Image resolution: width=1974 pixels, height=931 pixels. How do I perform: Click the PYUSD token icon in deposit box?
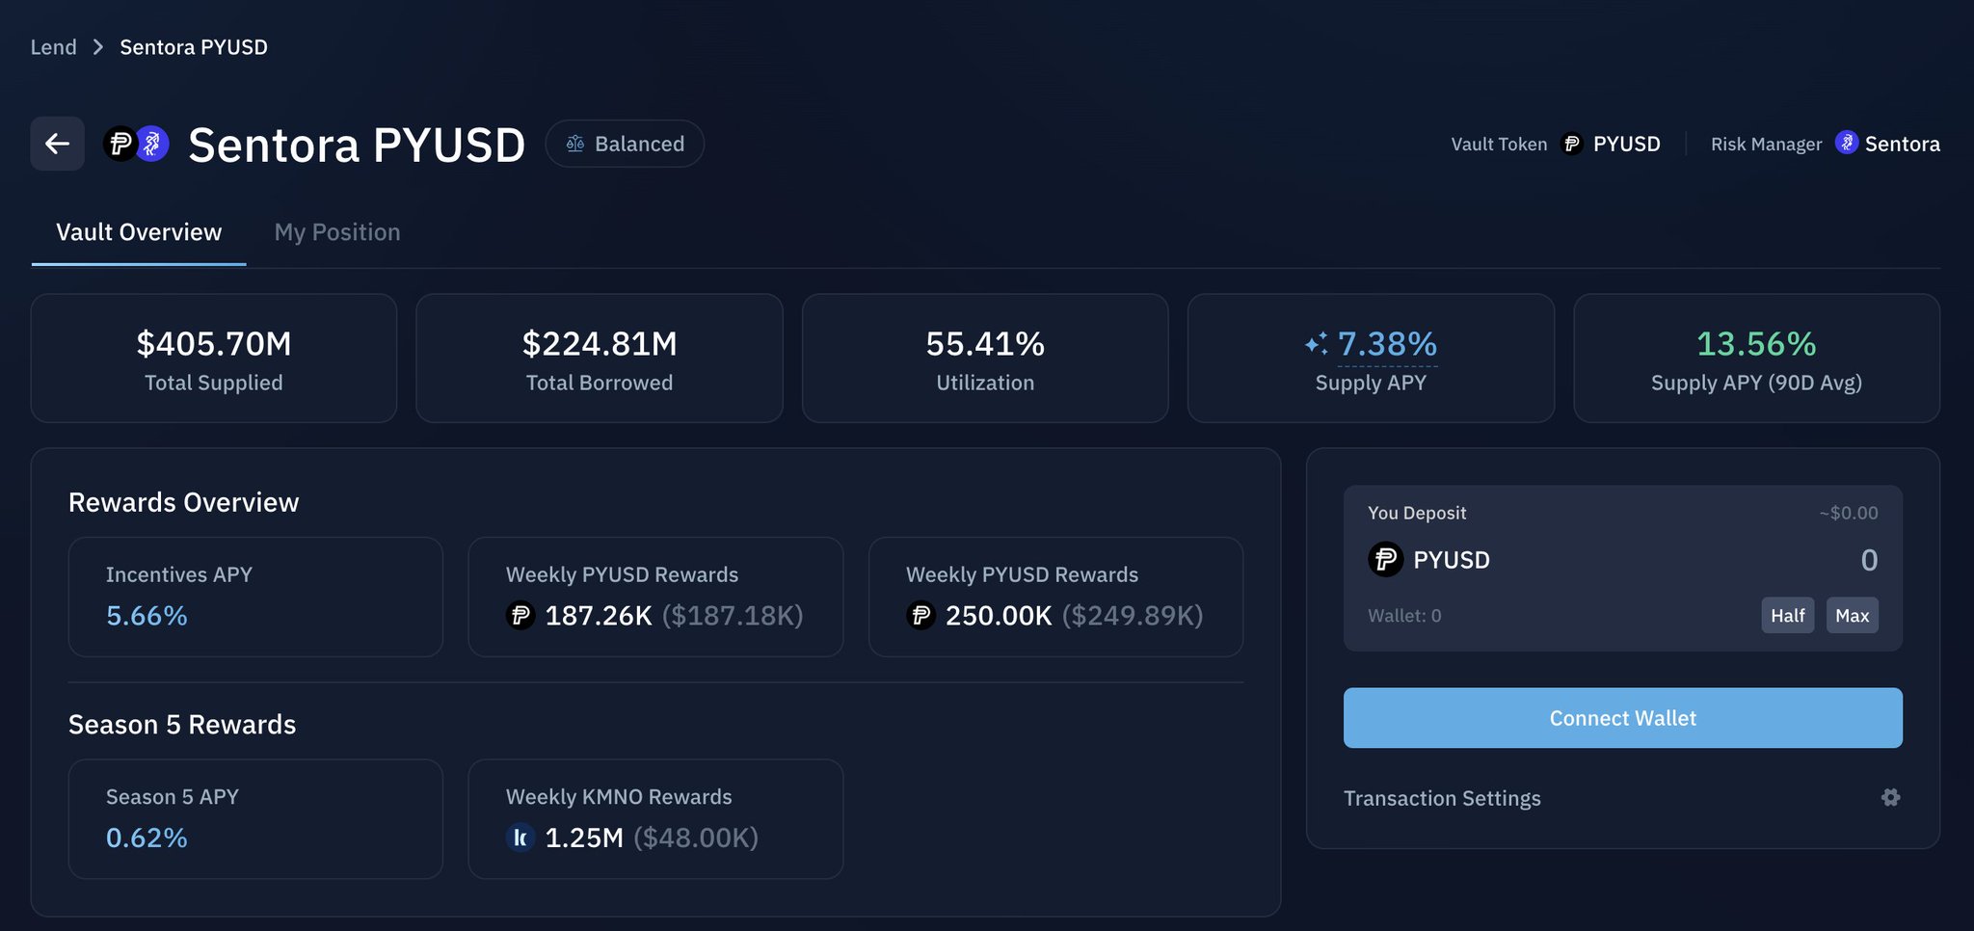coord(1385,559)
